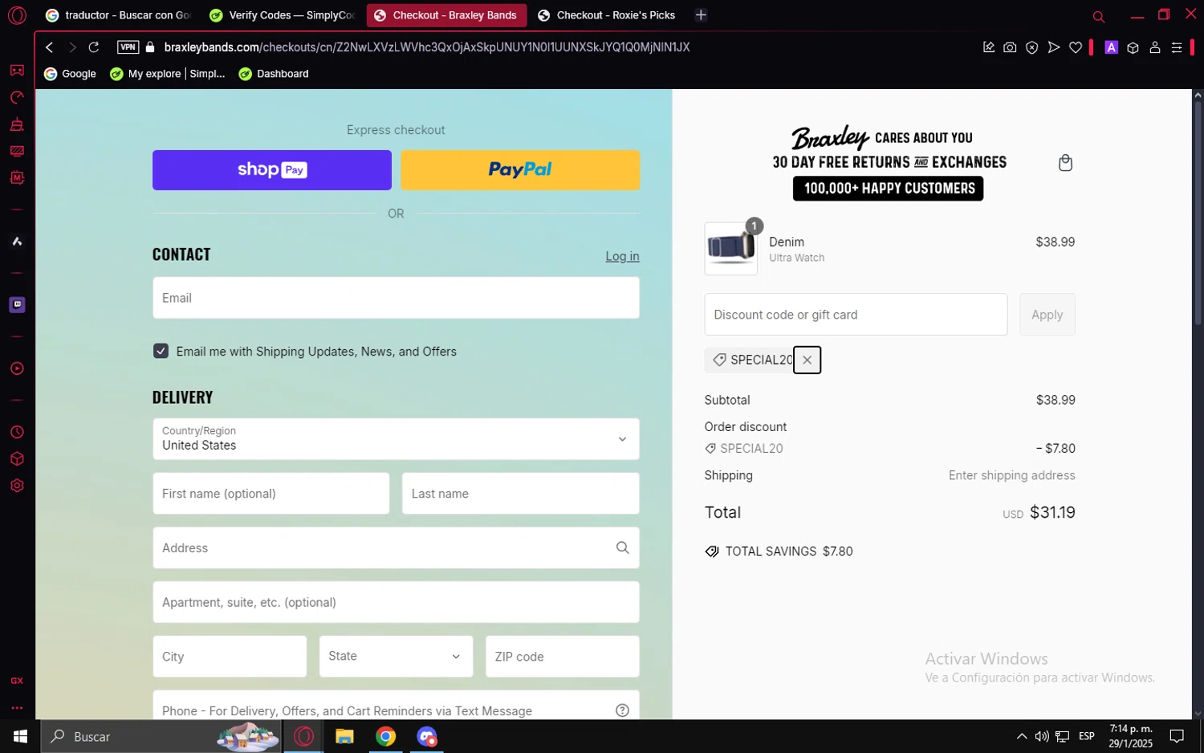Open the Opera GX menu logo
This screenshot has height=753, width=1204.
click(x=17, y=15)
